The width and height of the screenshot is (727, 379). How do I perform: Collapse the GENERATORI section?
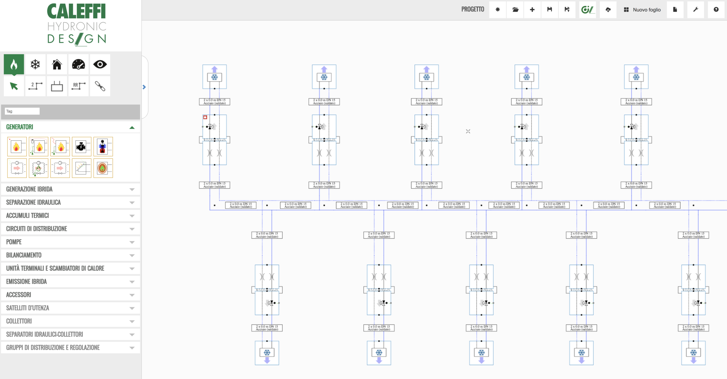pyautogui.click(x=132, y=127)
